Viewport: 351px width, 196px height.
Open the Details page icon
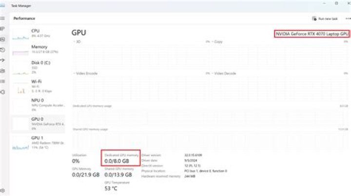click(x=3, y=81)
